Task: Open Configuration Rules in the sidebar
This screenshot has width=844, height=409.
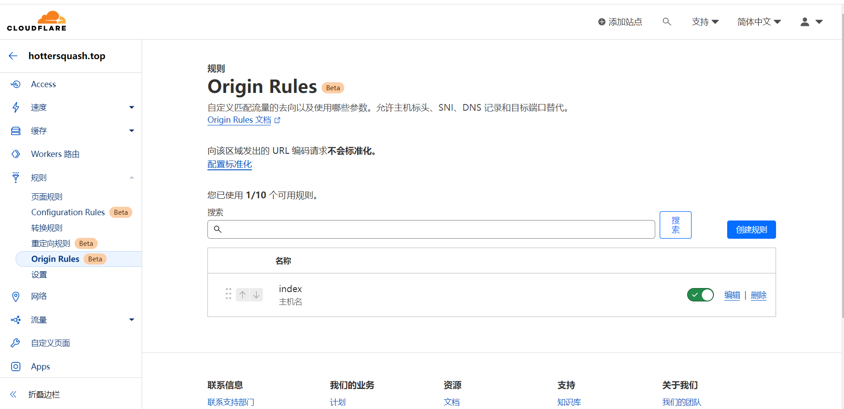Action: point(68,212)
